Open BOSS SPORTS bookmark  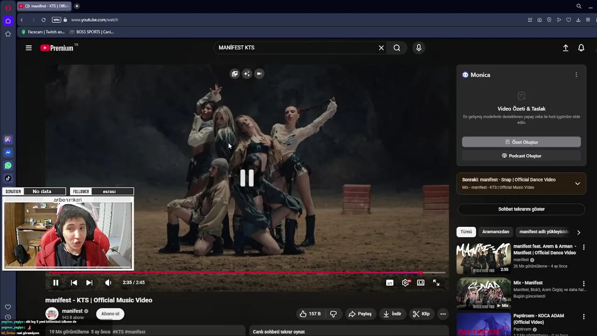pyautogui.click(x=91, y=32)
